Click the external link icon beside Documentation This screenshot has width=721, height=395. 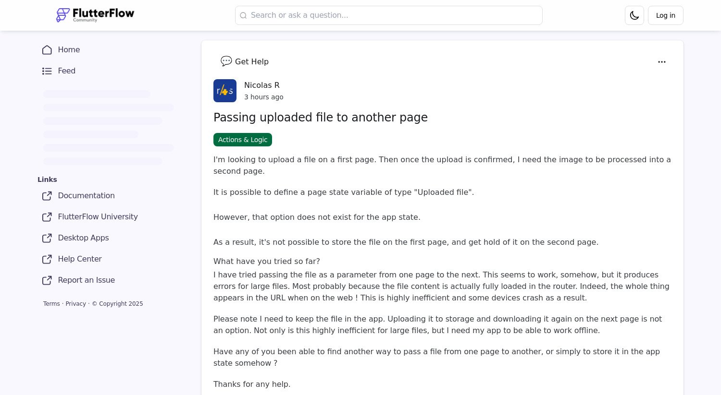point(47,196)
